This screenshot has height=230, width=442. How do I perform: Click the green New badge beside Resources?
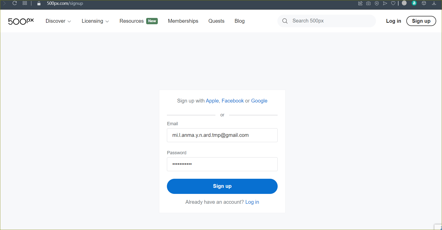point(152,21)
